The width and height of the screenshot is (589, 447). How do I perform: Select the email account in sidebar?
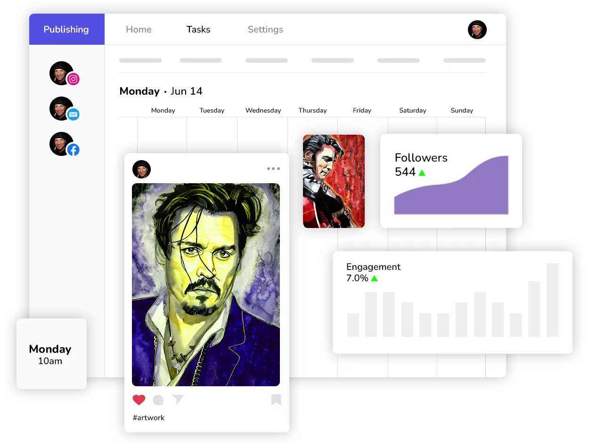click(64, 109)
